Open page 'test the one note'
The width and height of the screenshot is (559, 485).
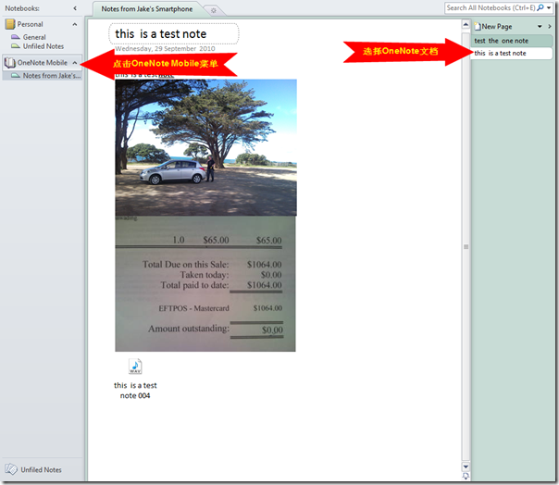point(512,41)
